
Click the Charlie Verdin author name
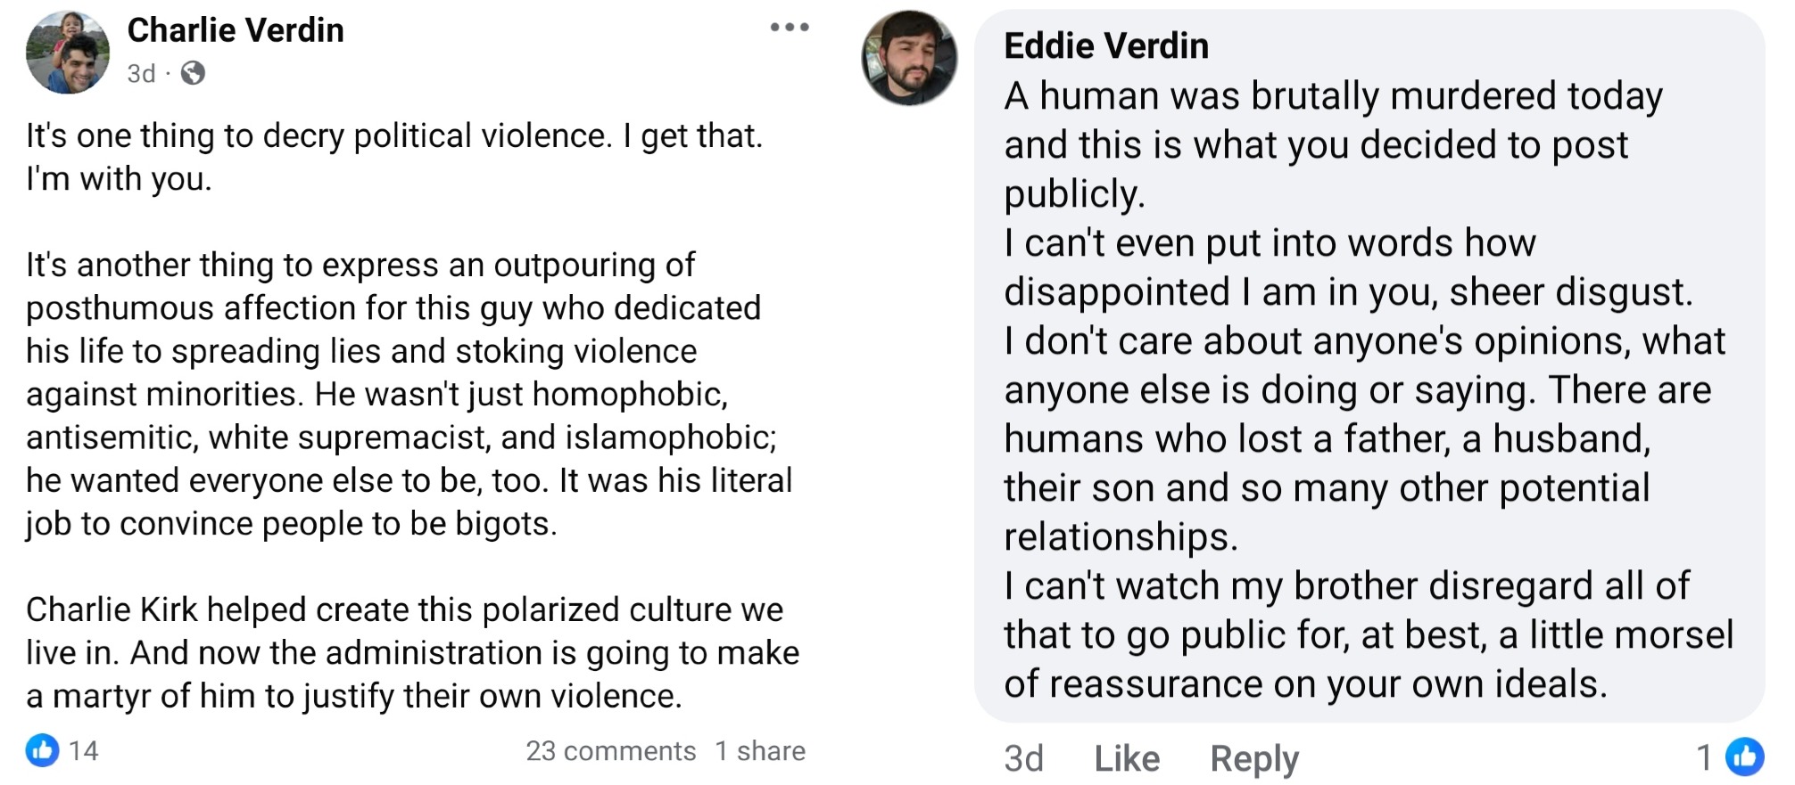tap(236, 30)
